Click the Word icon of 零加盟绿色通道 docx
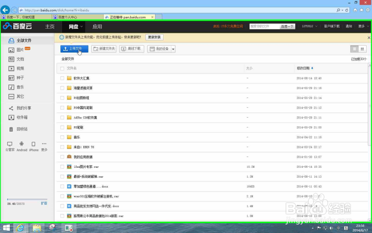Viewport: 372px width, 233px height. [69, 186]
